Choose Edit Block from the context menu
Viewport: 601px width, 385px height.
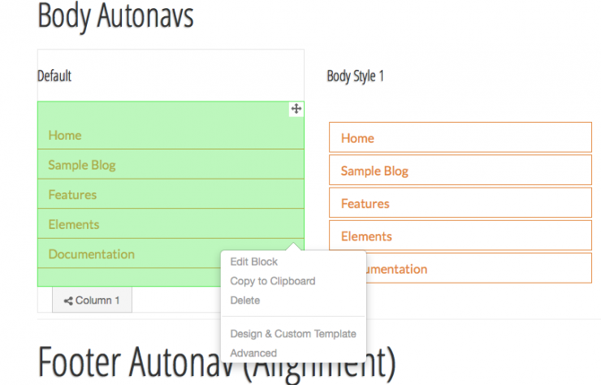[x=253, y=262]
